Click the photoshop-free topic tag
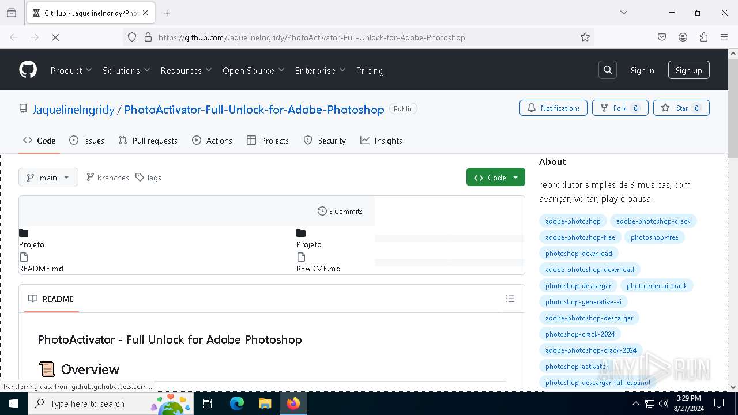 (654, 237)
